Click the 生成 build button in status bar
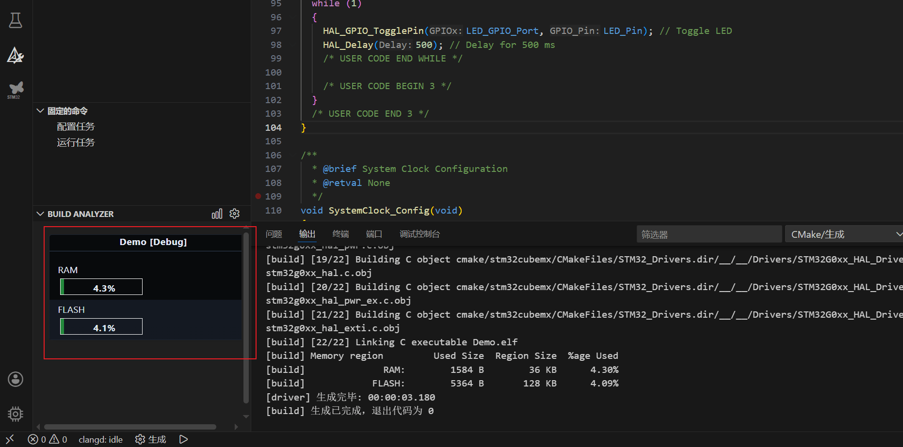903x447 pixels. coord(151,439)
